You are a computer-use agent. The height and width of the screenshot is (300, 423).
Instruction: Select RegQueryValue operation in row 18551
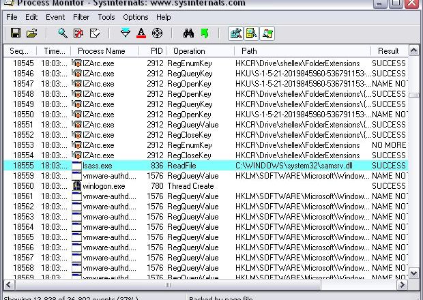tap(193, 125)
